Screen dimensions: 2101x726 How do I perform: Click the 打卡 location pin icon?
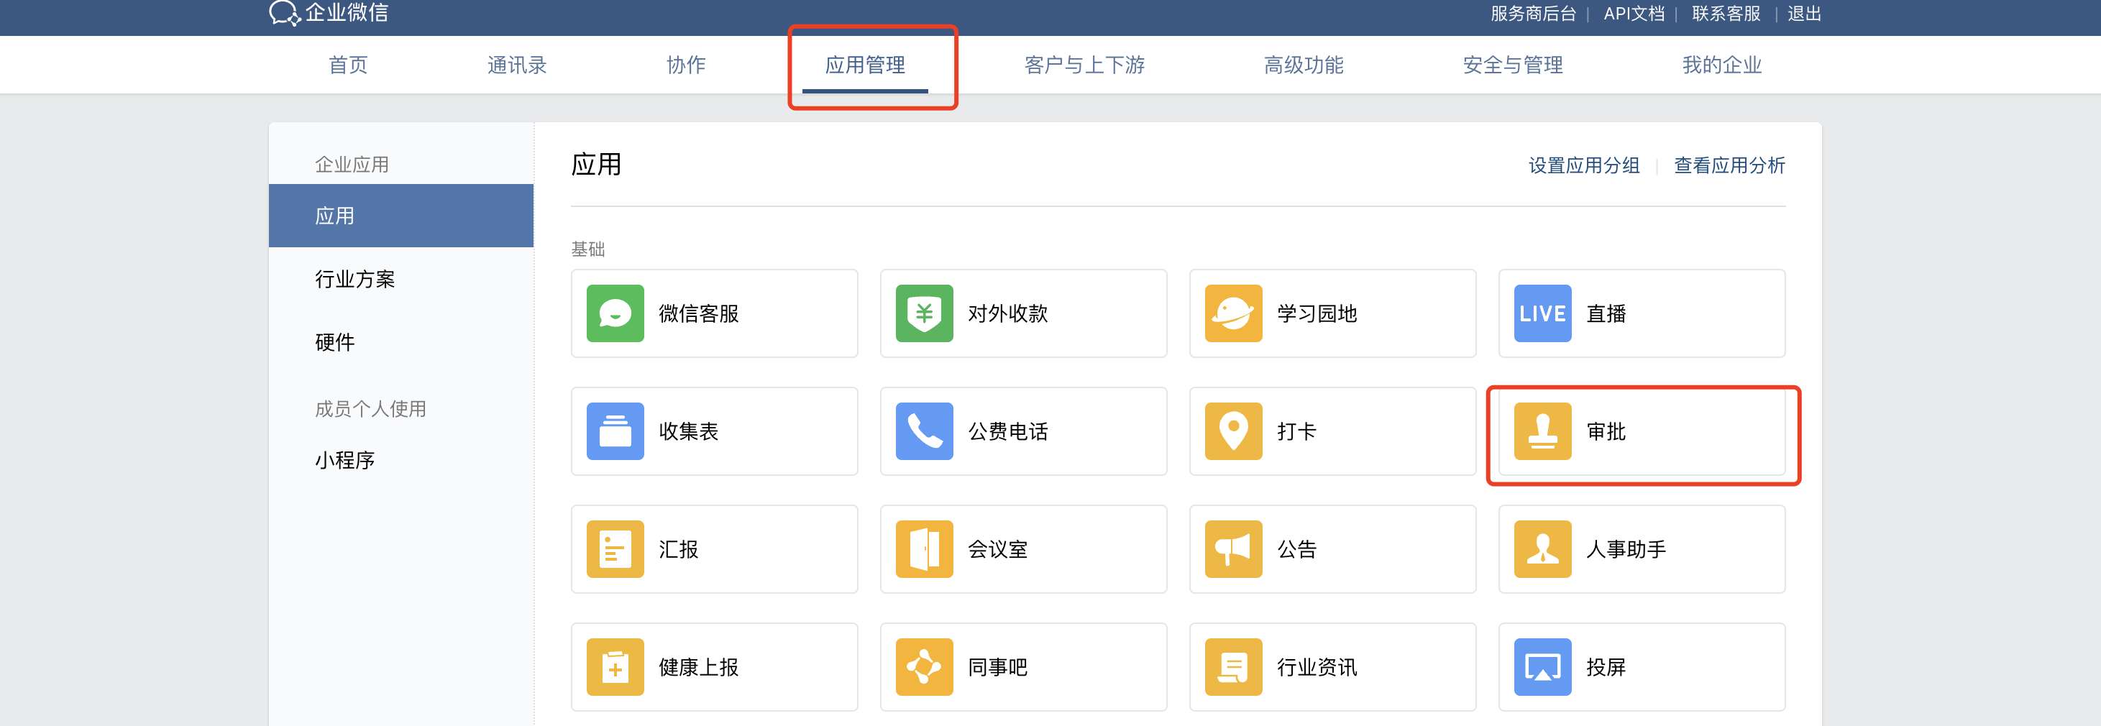pyautogui.click(x=1233, y=431)
